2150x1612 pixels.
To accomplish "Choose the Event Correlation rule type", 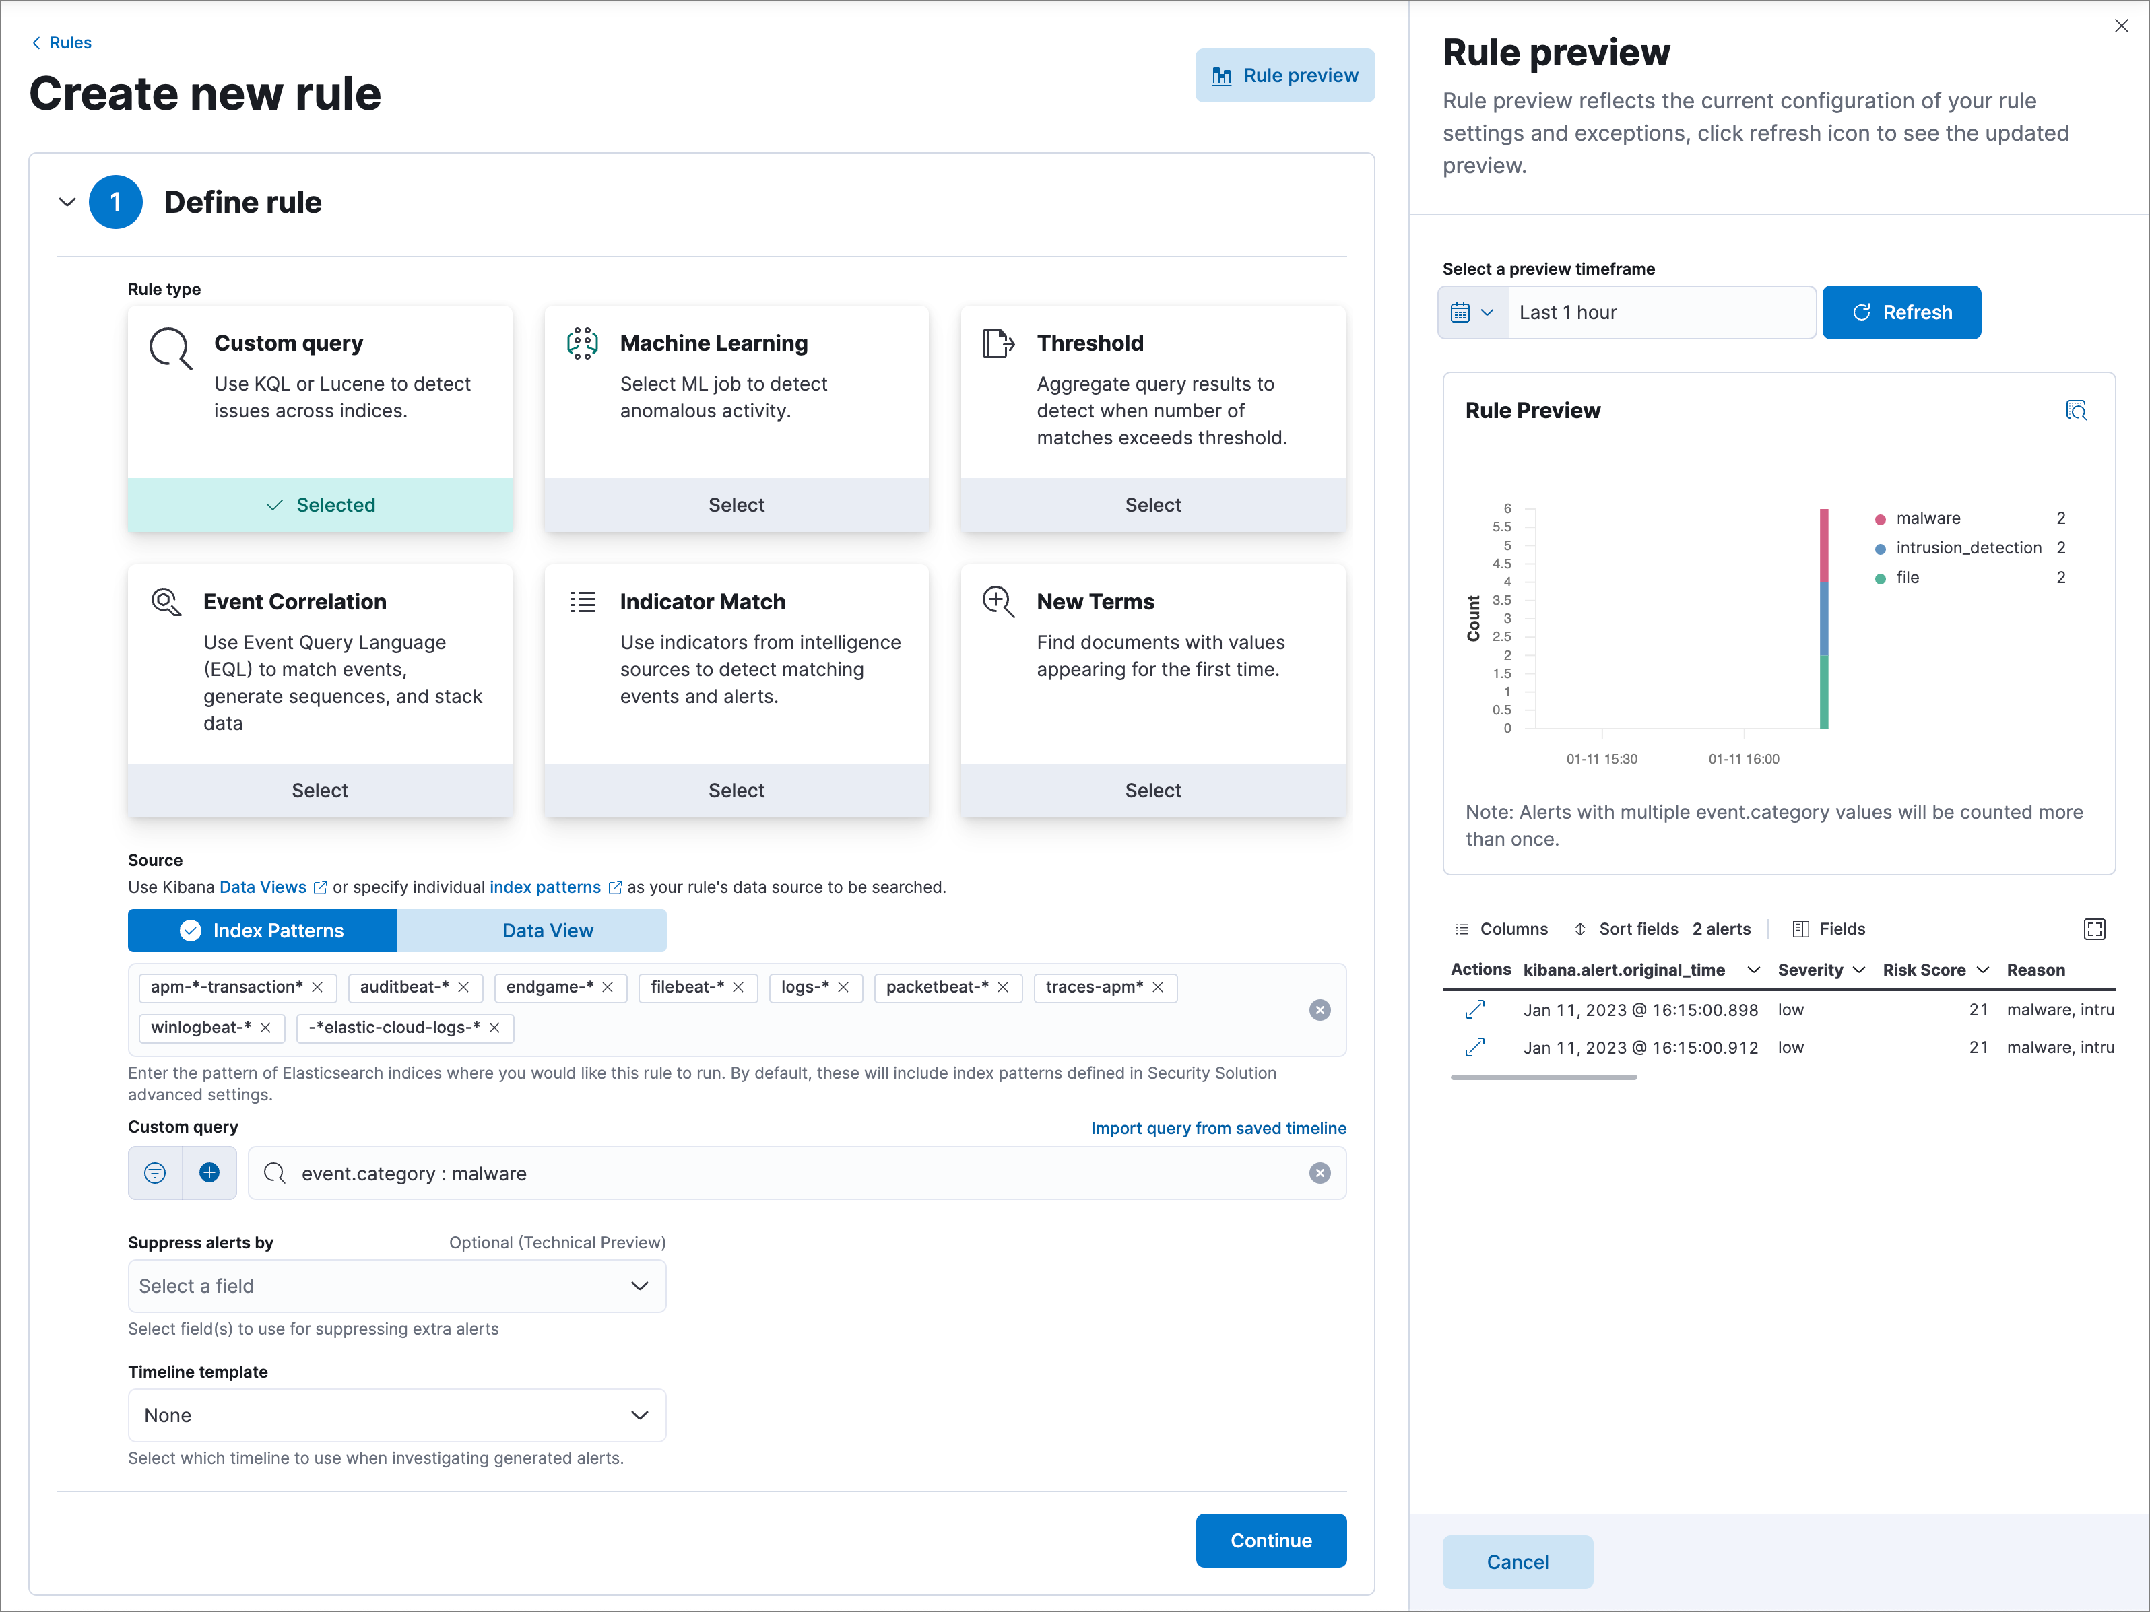I will click(x=320, y=790).
